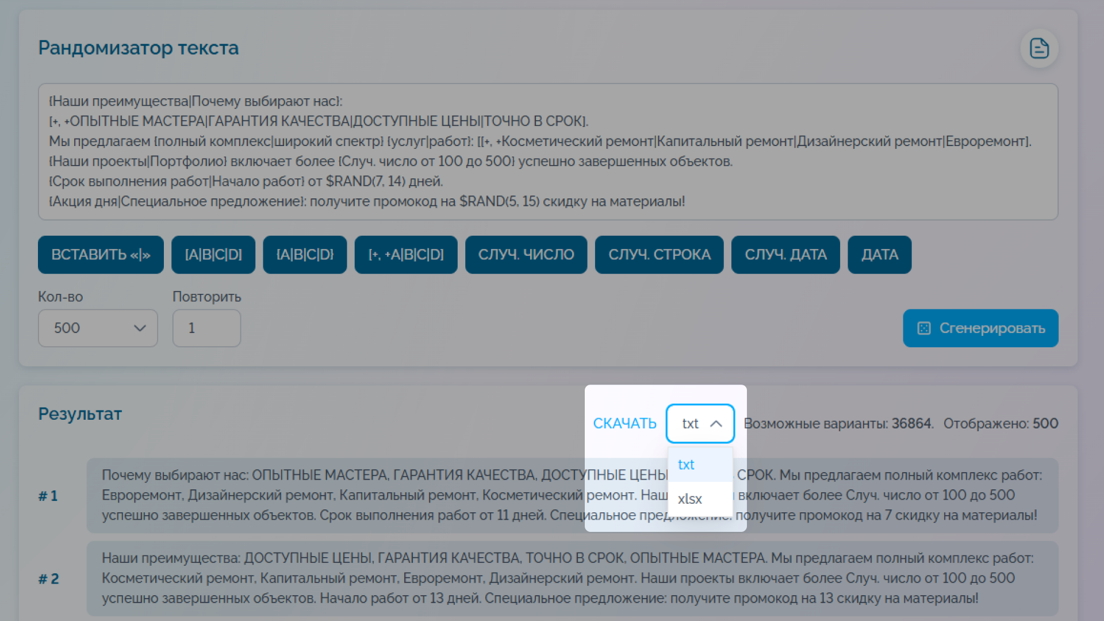Click the Рандомизатор текста heading
This screenshot has width=1104, height=621.
[x=138, y=48]
